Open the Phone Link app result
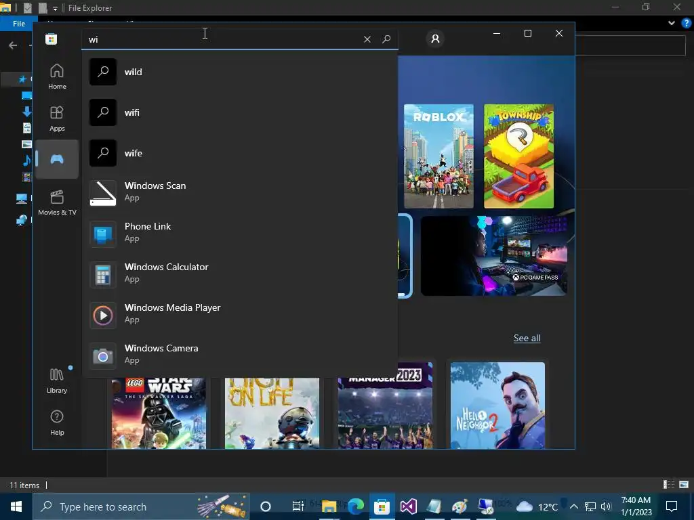Screen dimensions: 694x520 coord(239,233)
